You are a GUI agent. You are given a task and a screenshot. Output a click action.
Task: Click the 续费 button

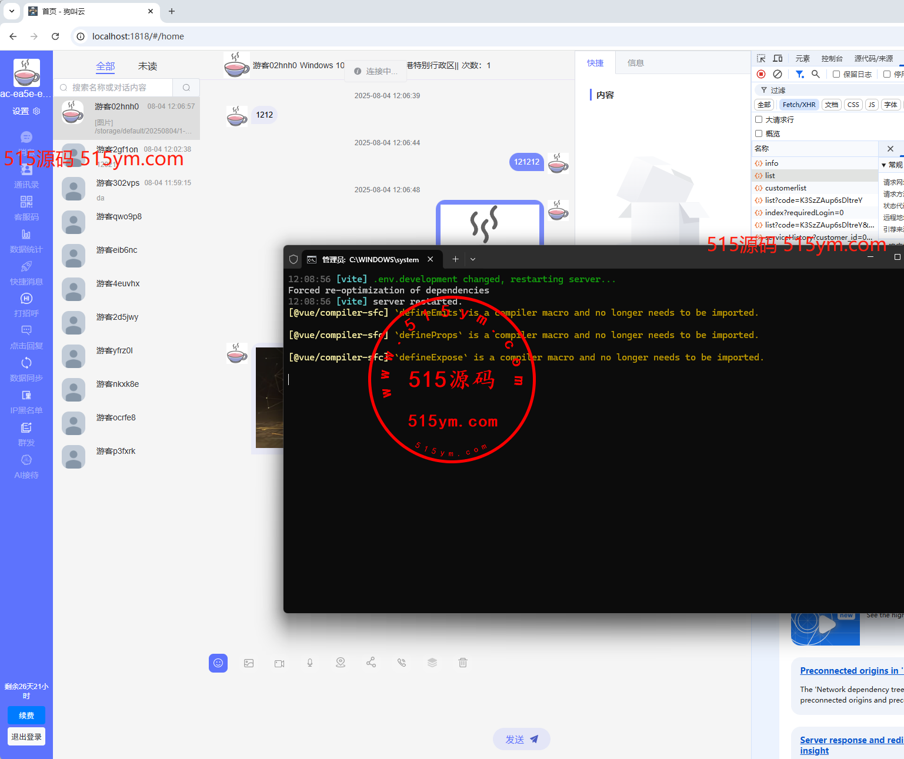(x=26, y=715)
